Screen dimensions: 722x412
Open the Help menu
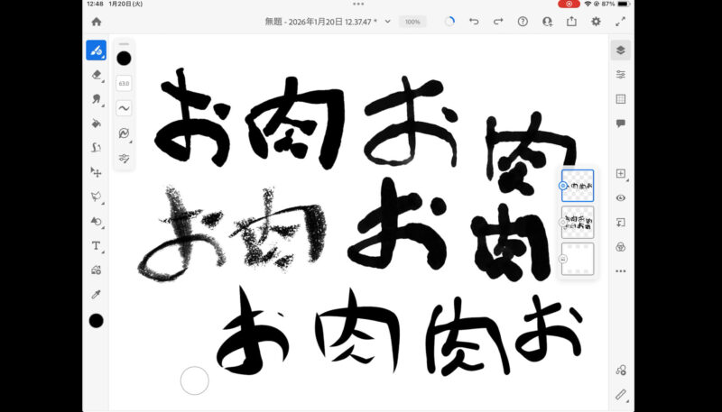(x=523, y=22)
